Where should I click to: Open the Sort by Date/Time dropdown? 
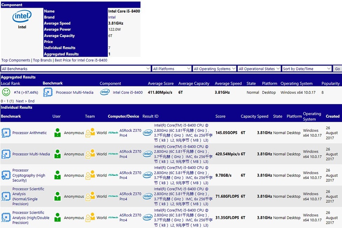pyautogui.click(x=307, y=69)
